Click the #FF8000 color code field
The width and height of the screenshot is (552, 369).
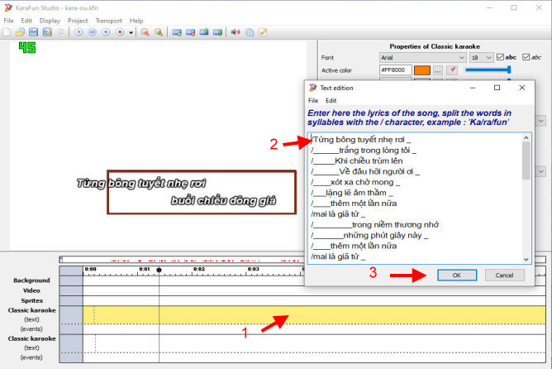[394, 71]
